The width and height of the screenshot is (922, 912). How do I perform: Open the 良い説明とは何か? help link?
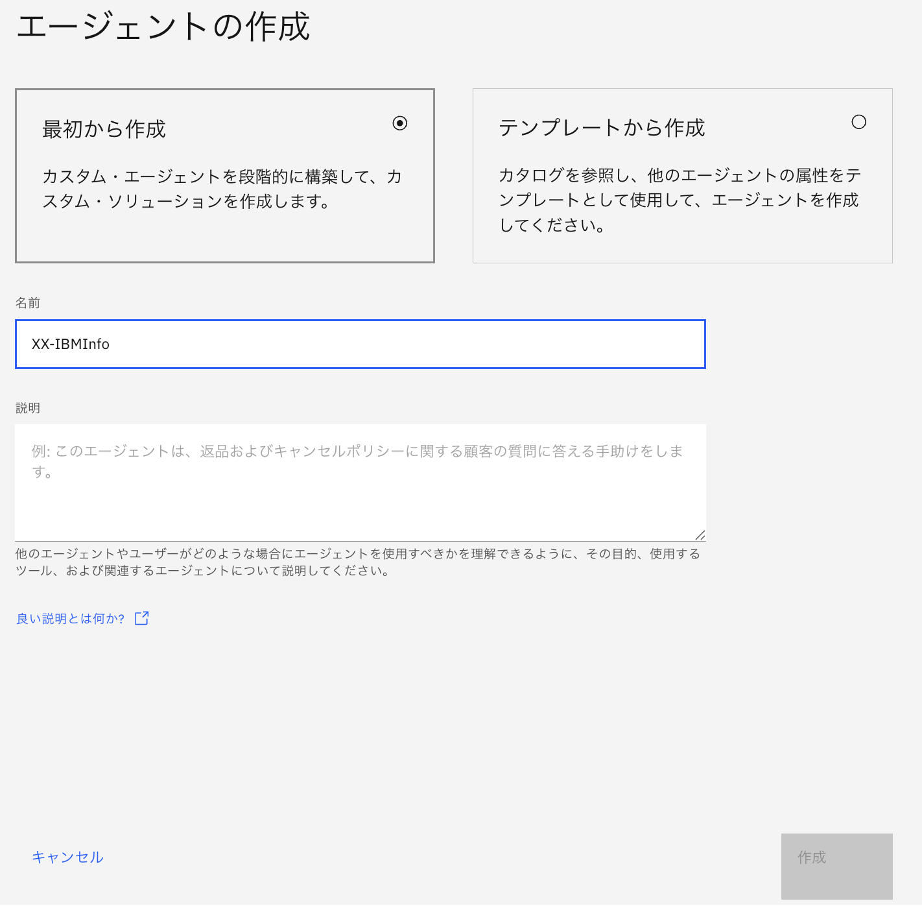tap(70, 619)
